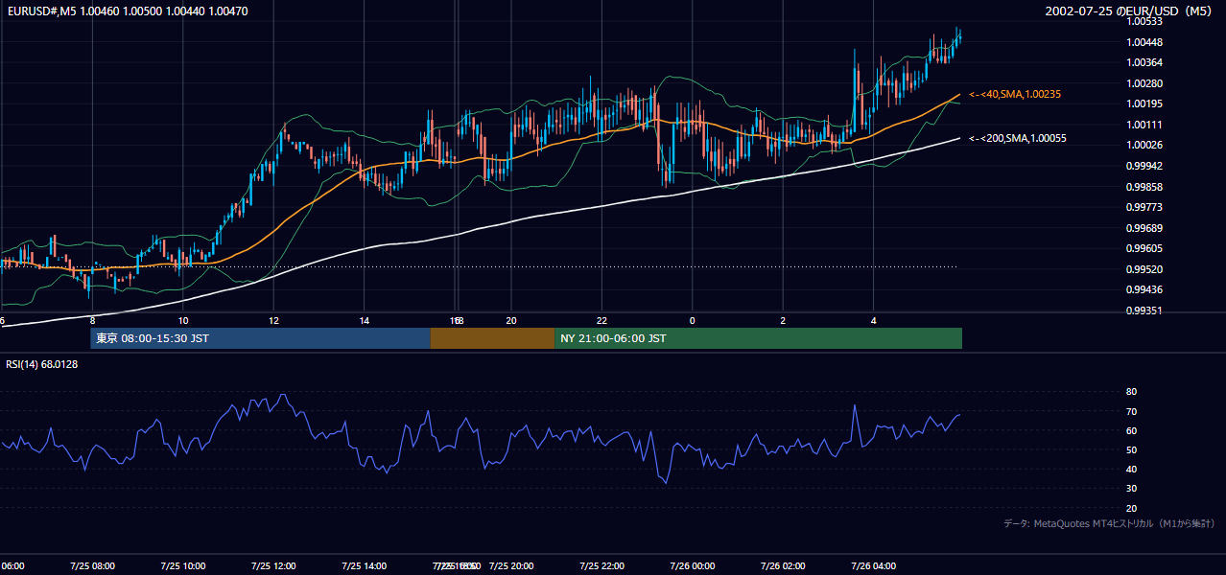The image size is (1226, 575).
Task: Click price axis value 0.99351
Action: point(1145,310)
